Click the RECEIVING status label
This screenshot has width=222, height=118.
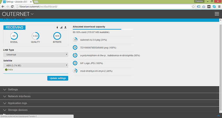pos(14,27)
